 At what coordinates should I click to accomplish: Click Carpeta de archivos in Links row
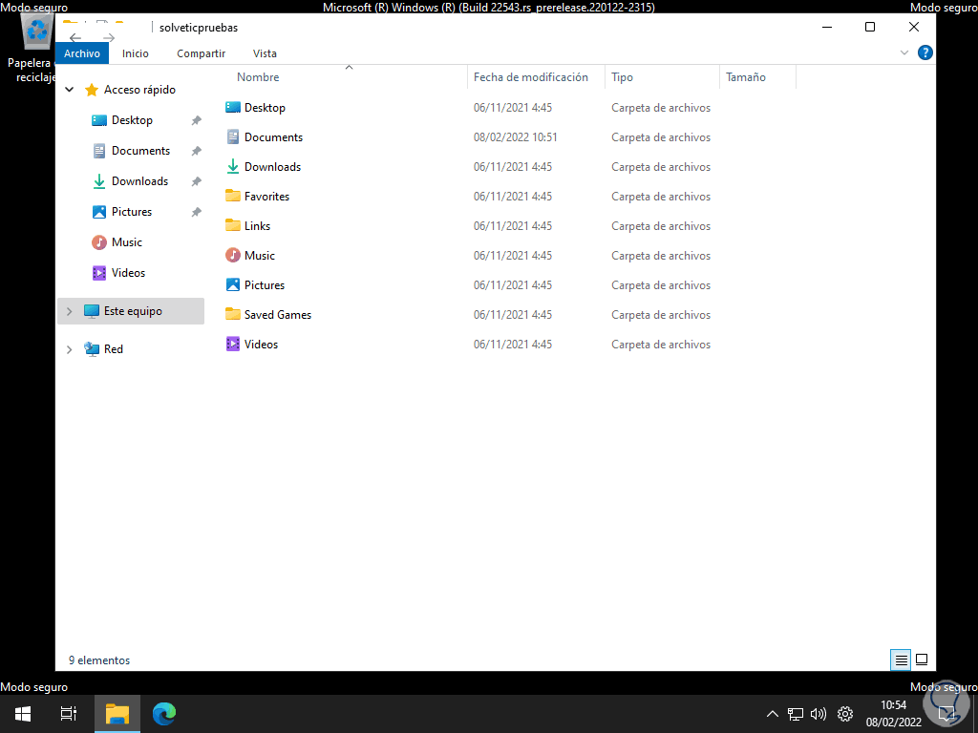661,226
